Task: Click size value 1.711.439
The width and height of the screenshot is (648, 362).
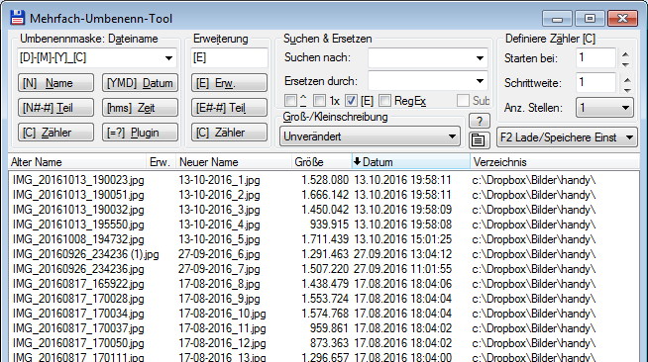Action: 325,239
